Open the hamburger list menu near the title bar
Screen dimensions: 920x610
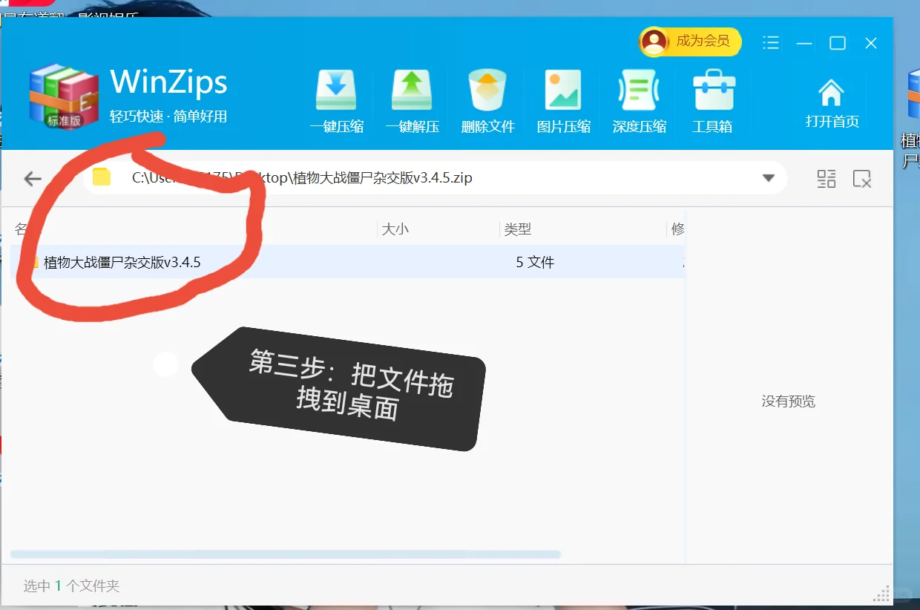(770, 43)
